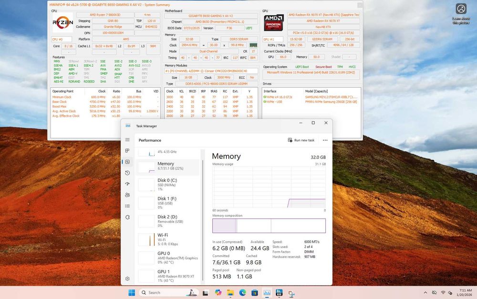The image size is (477, 299).
Task: Click SAMSUNG NVMe x4 drive row
Action: pyautogui.click(x=311, y=97)
